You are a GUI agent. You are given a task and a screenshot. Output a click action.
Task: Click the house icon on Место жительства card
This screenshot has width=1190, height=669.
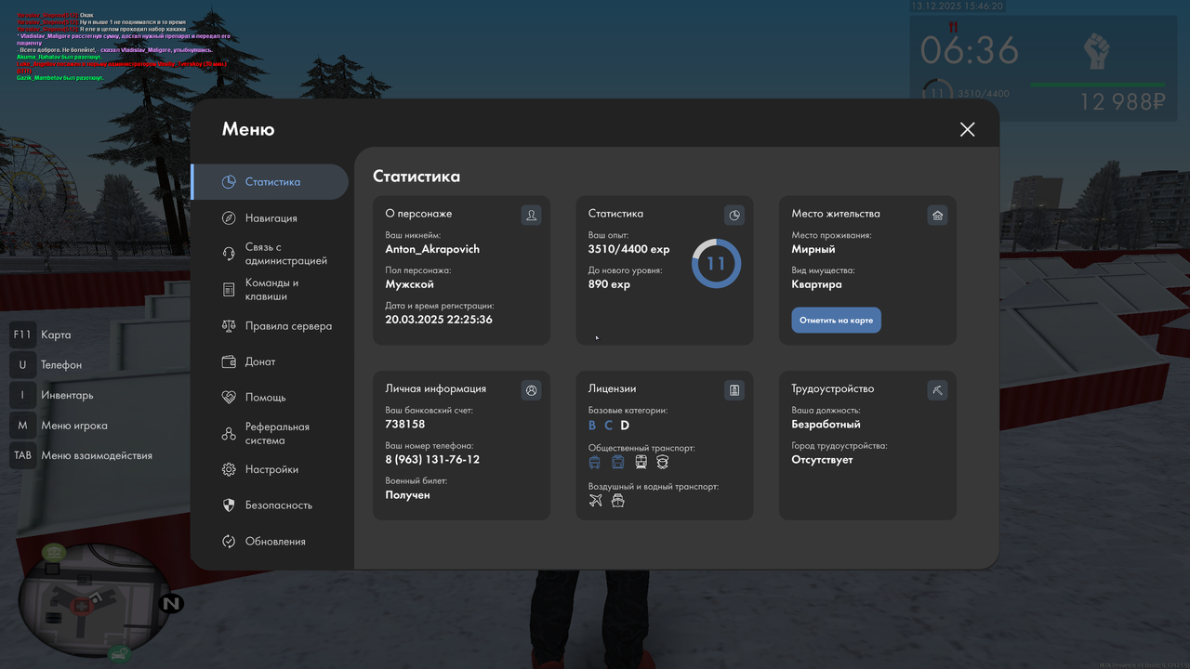point(937,216)
